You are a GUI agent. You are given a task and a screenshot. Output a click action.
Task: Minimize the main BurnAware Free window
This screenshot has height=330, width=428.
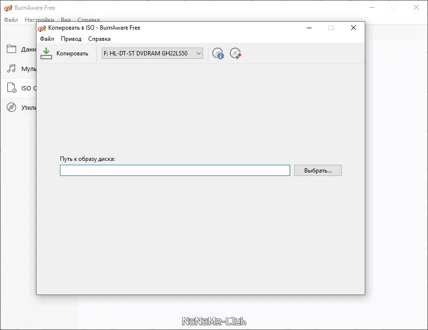pos(372,7)
